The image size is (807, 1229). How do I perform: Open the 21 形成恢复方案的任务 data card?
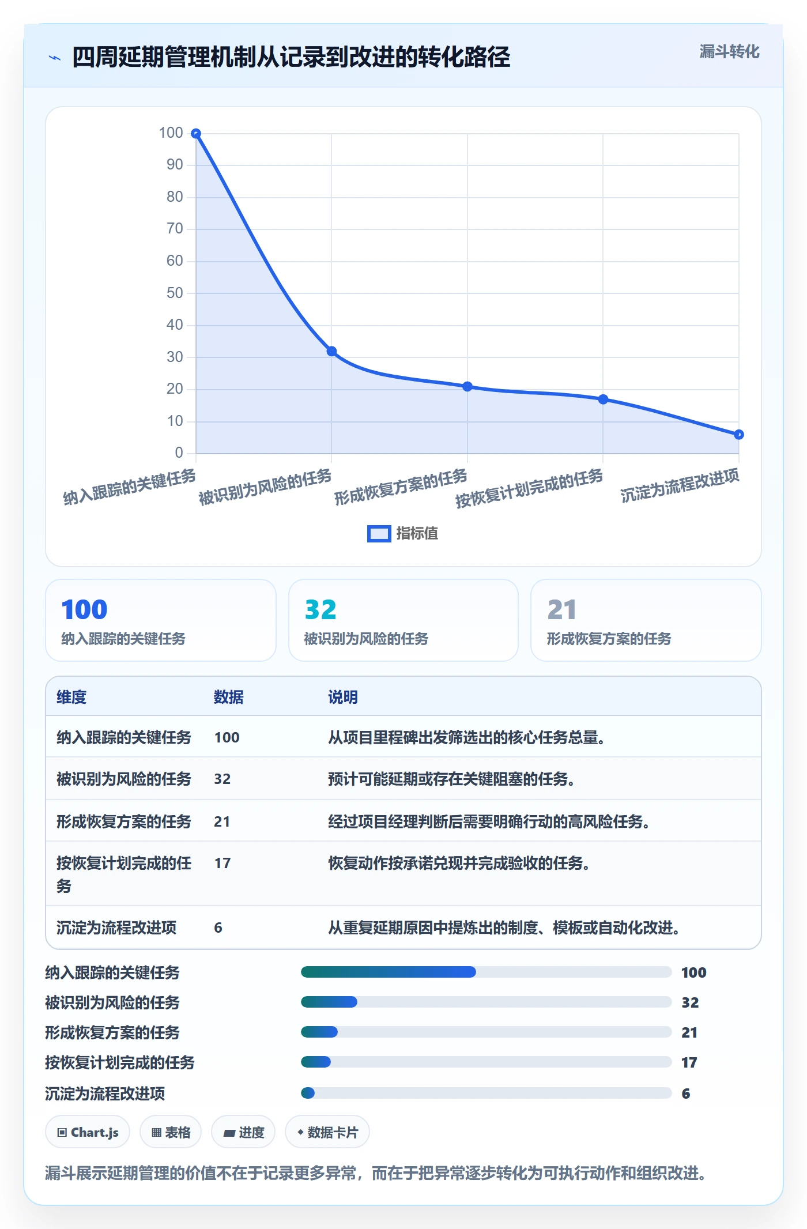tap(646, 620)
